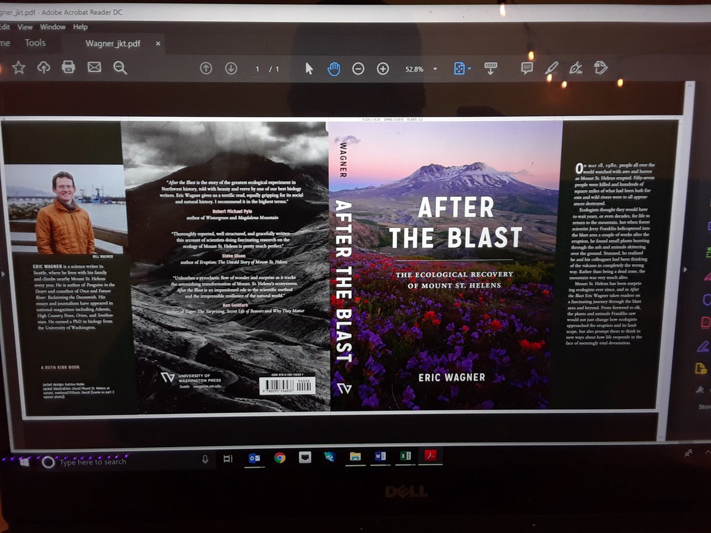
Task: Go to previous page arrow icon
Action: tap(206, 69)
